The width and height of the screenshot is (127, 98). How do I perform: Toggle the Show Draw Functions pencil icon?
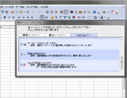[x=66, y=12]
